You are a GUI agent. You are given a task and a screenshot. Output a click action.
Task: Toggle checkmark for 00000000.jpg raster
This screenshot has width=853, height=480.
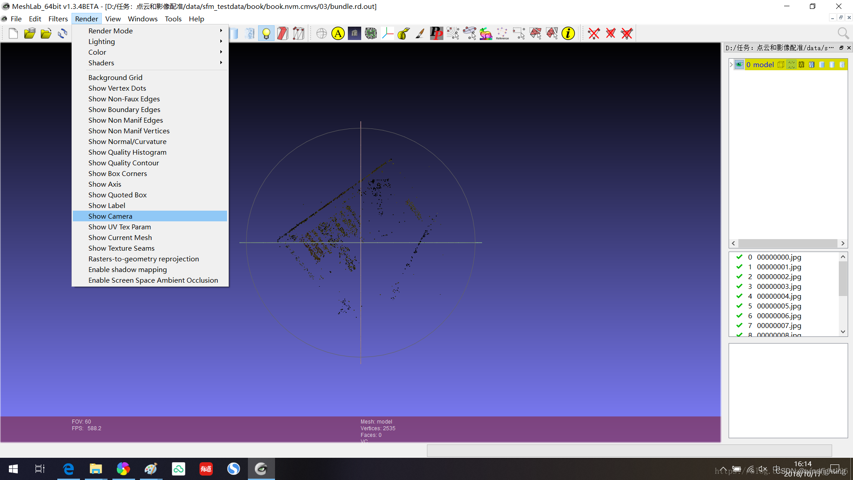point(739,257)
